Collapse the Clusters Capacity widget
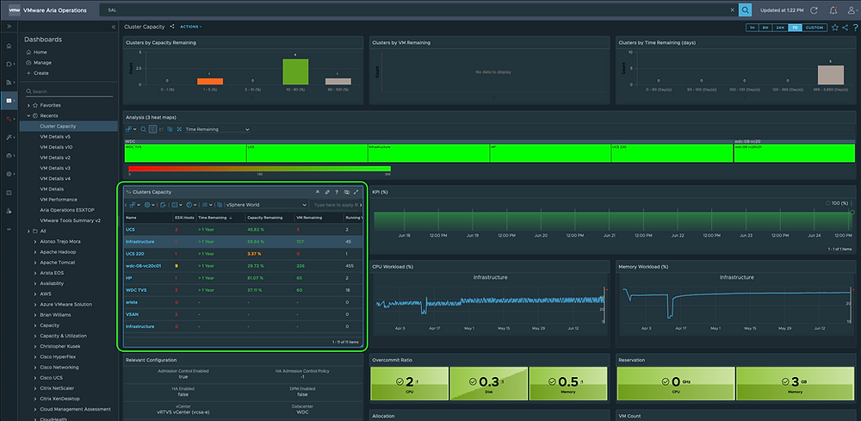 tap(317, 192)
